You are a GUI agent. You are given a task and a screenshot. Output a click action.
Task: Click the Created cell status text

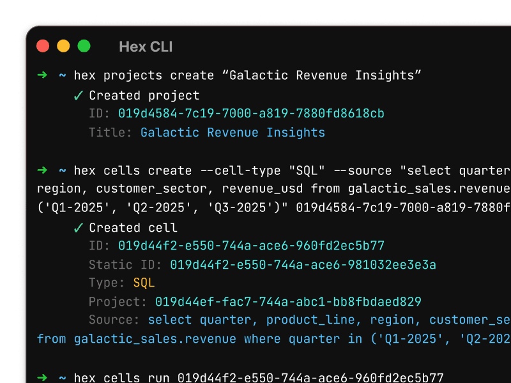point(133,228)
